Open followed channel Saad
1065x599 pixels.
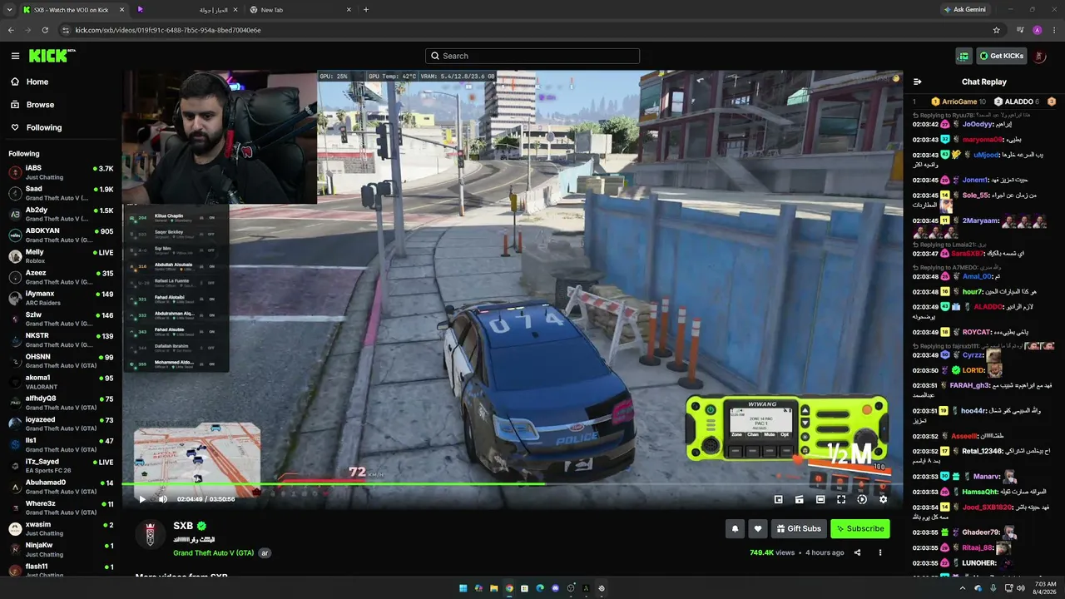click(x=61, y=193)
